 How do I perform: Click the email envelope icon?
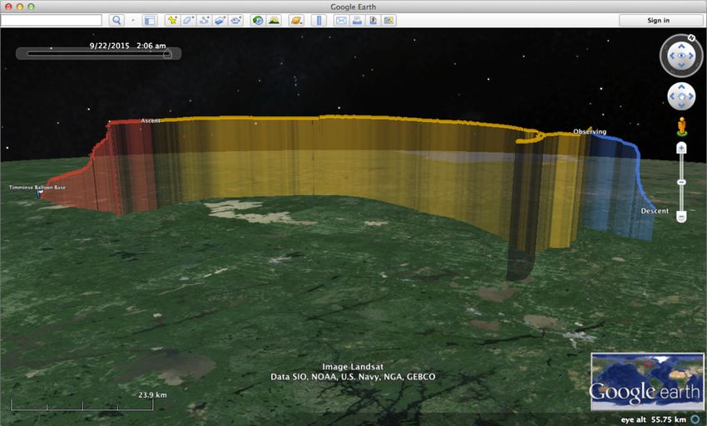pyautogui.click(x=341, y=20)
